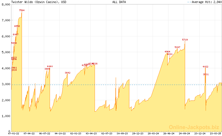Click the 3,000 y-axis tick label
The image size is (222, 136).
[6, 84]
